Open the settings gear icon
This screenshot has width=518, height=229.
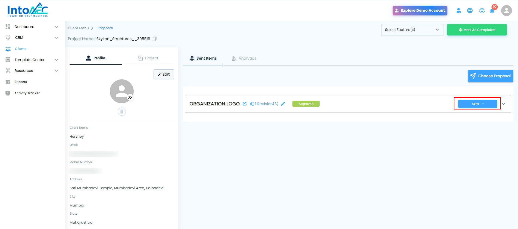482,11
